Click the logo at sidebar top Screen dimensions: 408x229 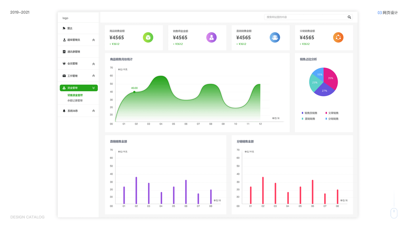point(65,18)
